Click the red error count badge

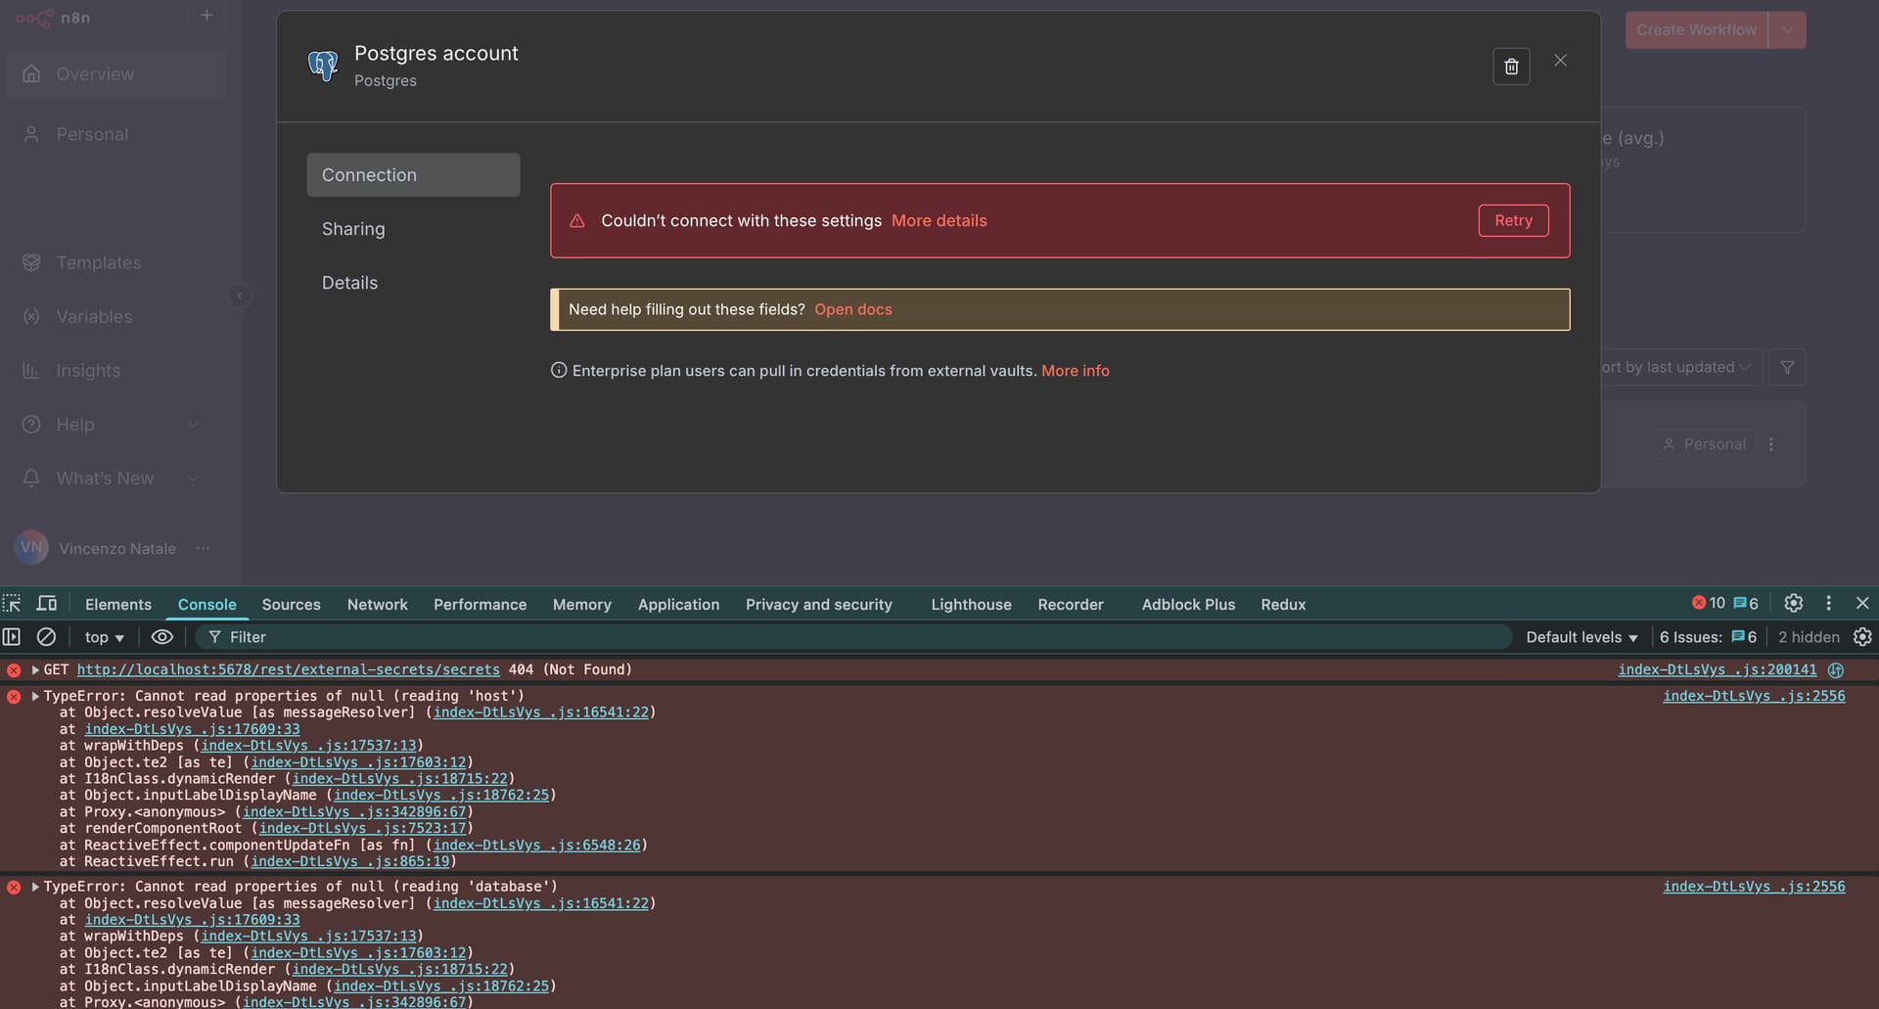(1709, 604)
